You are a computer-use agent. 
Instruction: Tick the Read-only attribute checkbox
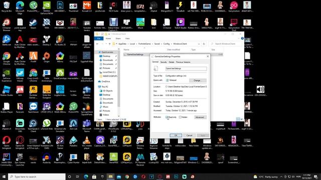[167, 117]
